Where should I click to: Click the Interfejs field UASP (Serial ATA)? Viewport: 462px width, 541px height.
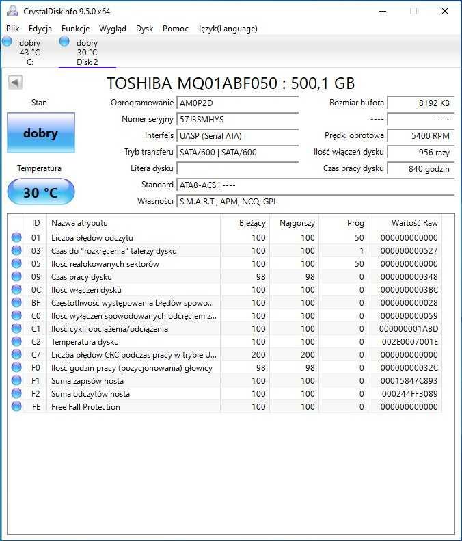pyautogui.click(x=237, y=135)
